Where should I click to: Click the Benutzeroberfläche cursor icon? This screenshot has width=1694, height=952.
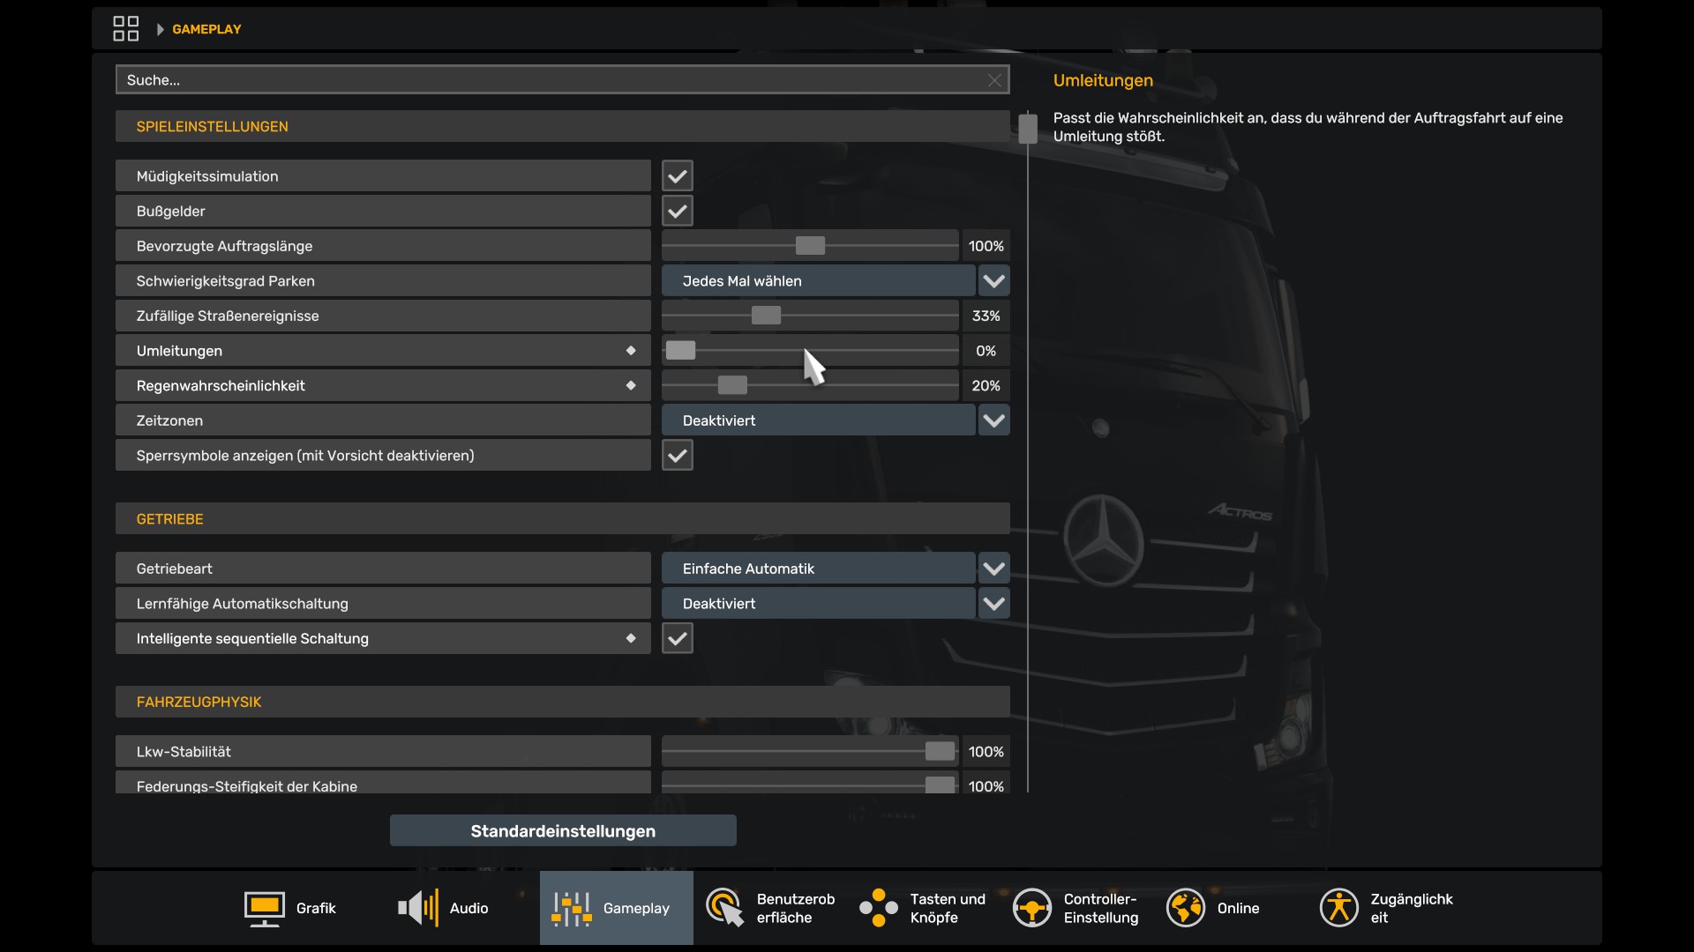tap(724, 908)
